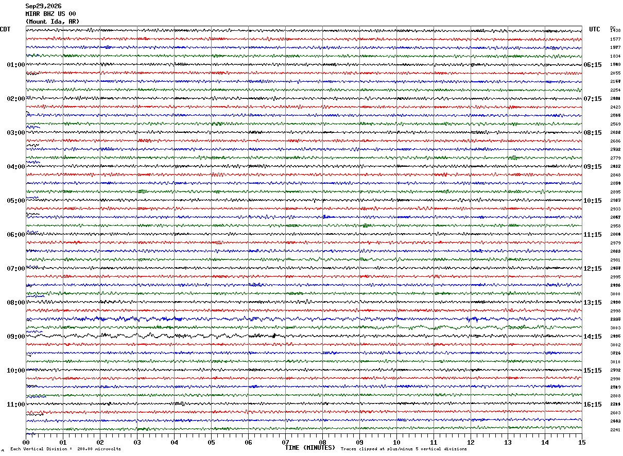Click the CDT timezone label

5,29
